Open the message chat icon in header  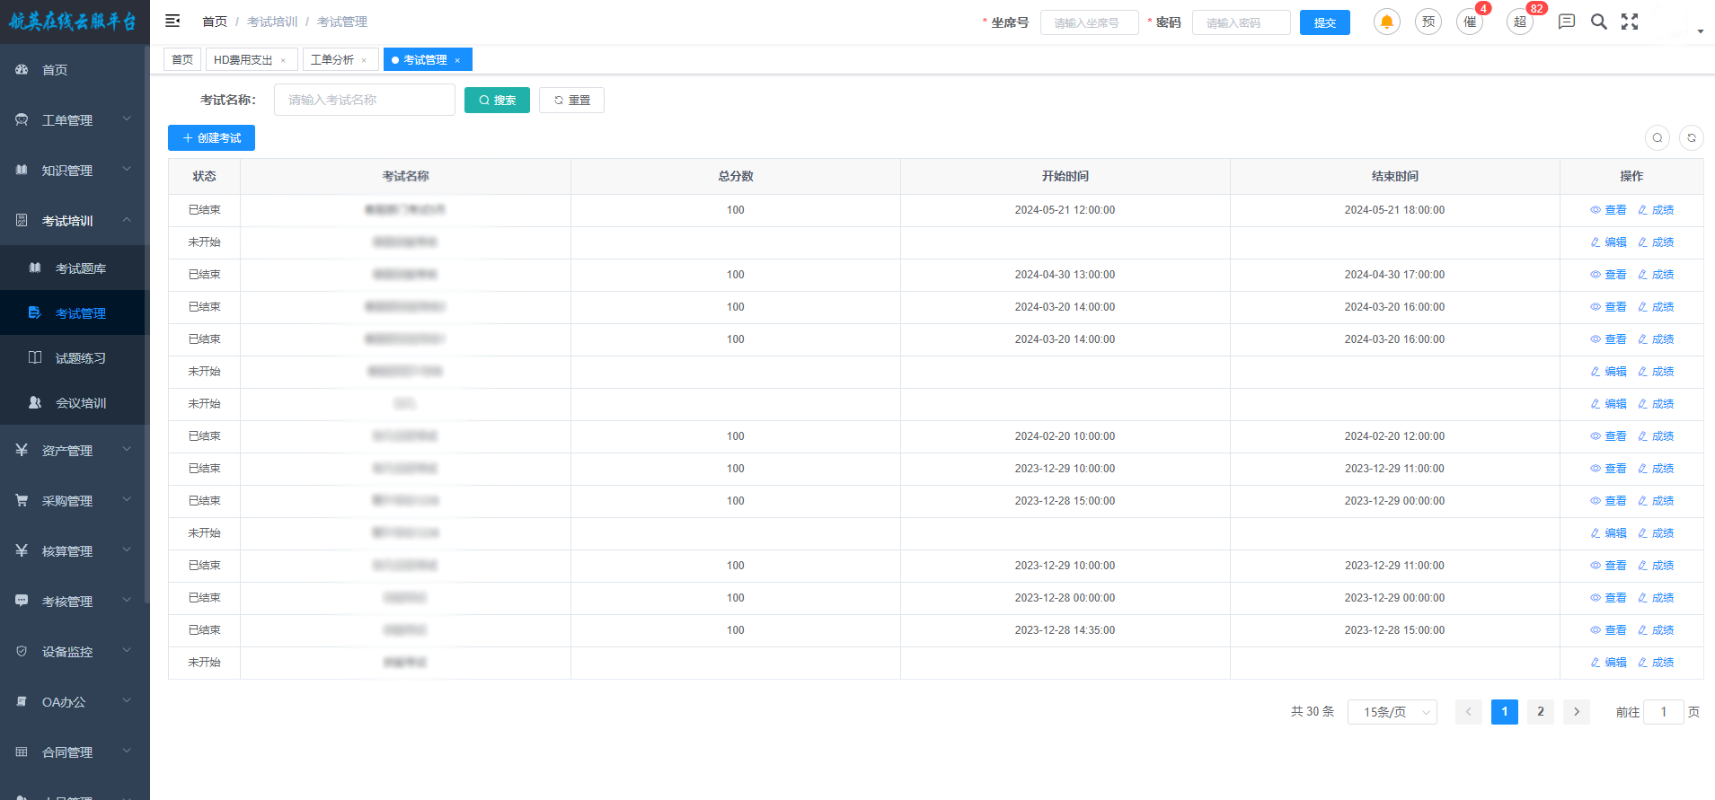pyautogui.click(x=1566, y=22)
